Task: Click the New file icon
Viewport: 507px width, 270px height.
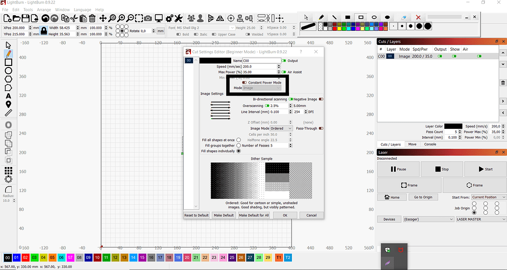Action: coord(7,19)
